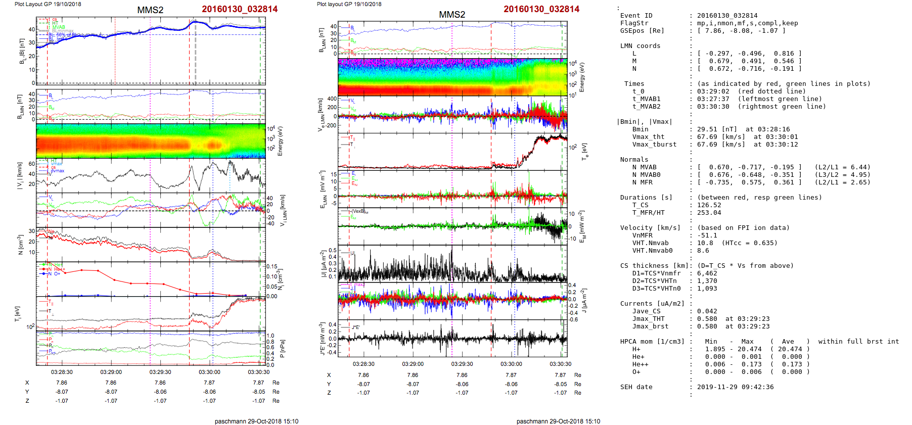Select the 'N MFR' row label
Screen dimensions: 912x425
(x=642, y=182)
